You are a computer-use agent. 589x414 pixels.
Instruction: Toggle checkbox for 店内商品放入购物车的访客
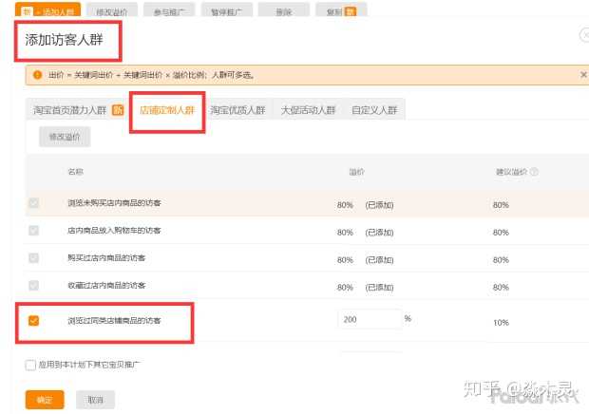pos(33,230)
